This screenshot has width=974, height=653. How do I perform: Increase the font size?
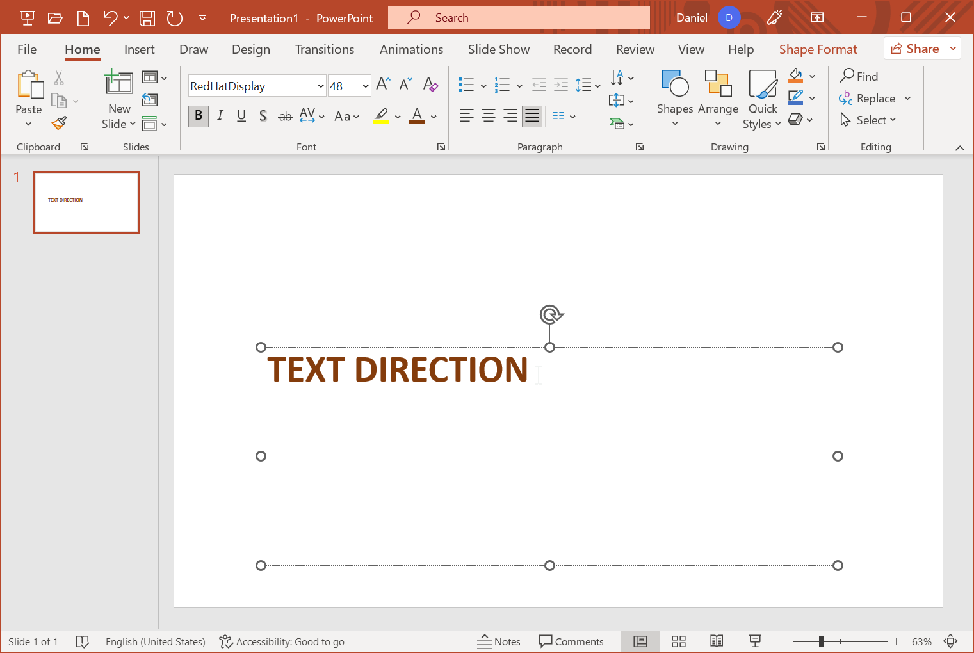(382, 83)
